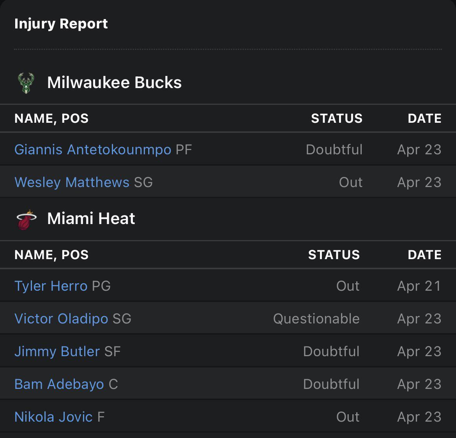Tap Nikola Jovic's name link

coord(53,417)
